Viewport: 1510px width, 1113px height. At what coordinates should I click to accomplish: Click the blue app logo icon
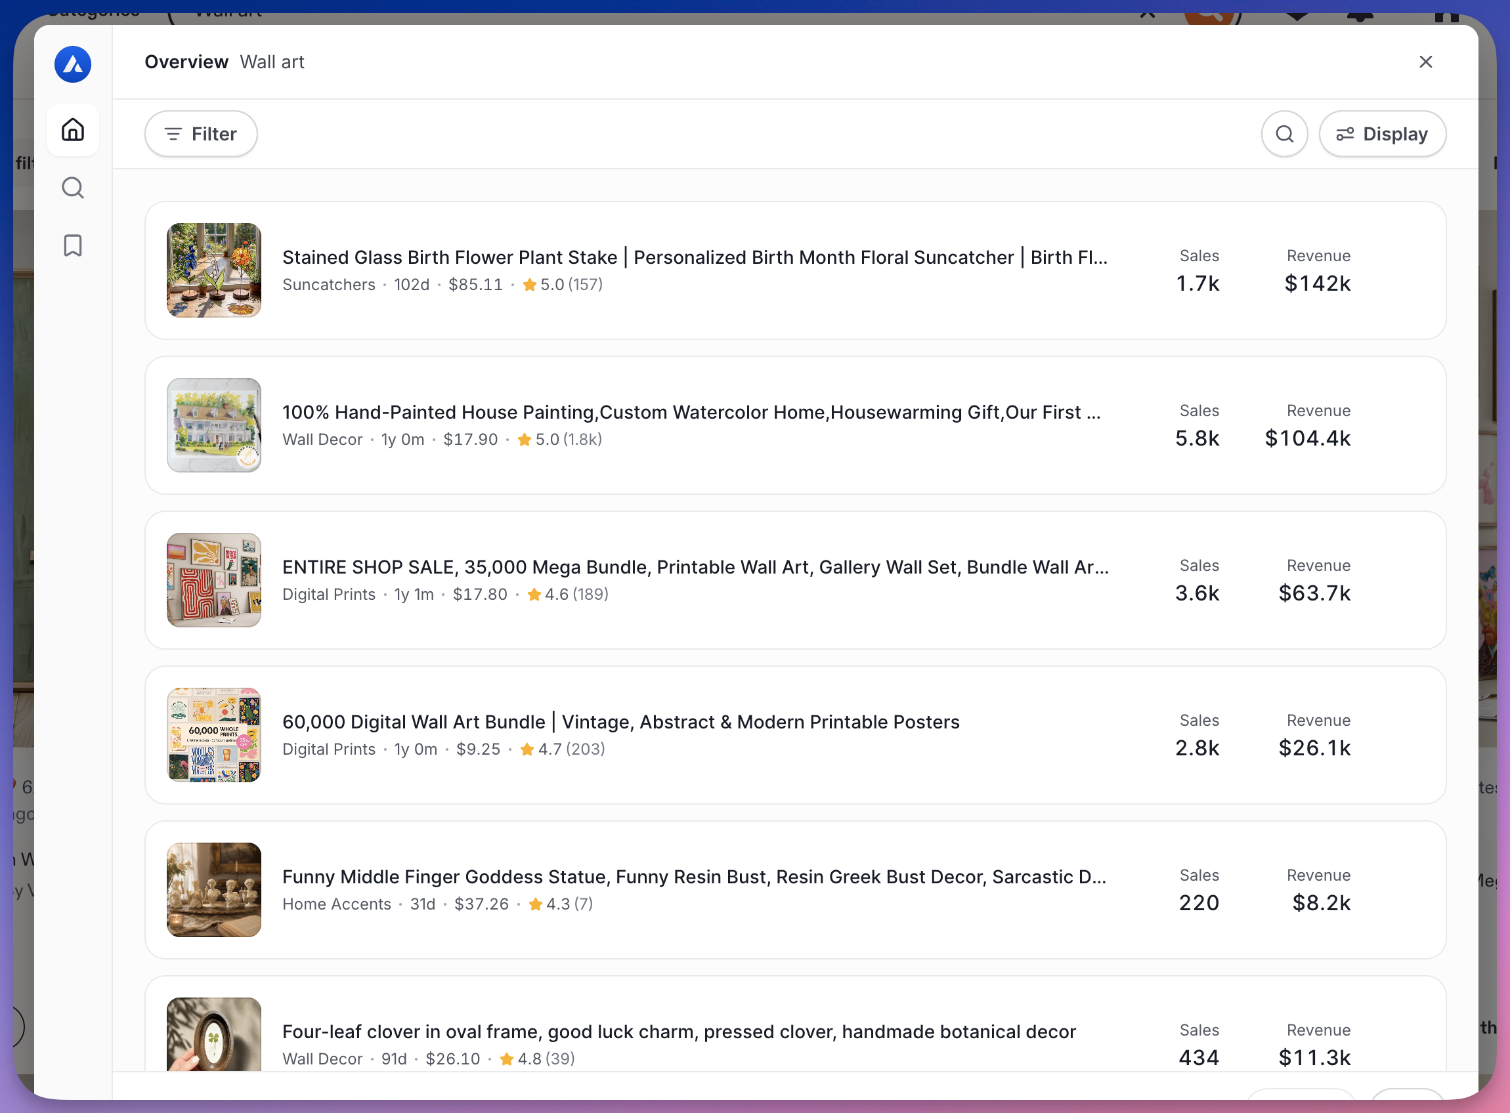pyautogui.click(x=73, y=64)
